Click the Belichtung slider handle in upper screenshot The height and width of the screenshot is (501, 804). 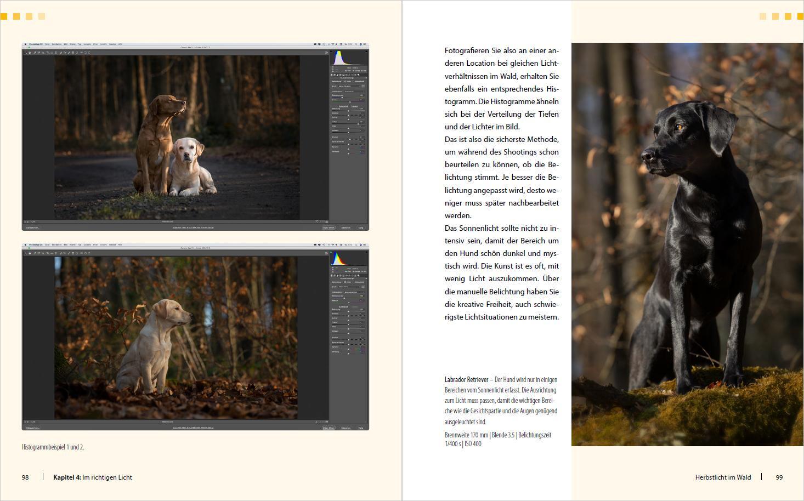tap(348, 111)
